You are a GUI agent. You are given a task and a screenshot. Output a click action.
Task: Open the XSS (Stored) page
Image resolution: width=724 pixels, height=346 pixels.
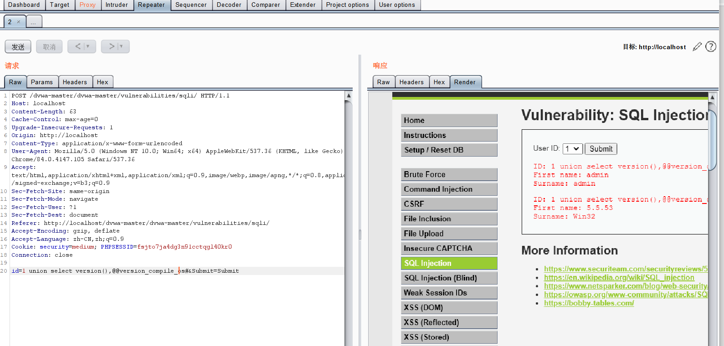pos(449,337)
